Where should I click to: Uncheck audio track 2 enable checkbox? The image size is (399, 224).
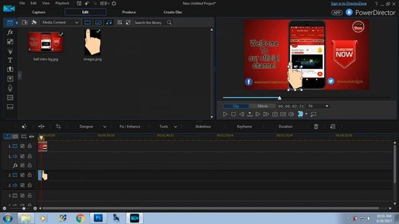pos(22,185)
